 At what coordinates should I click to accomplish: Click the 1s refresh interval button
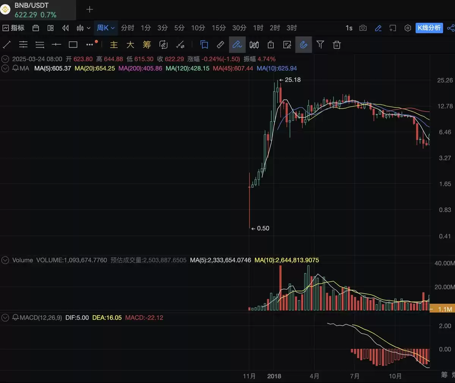click(349, 28)
